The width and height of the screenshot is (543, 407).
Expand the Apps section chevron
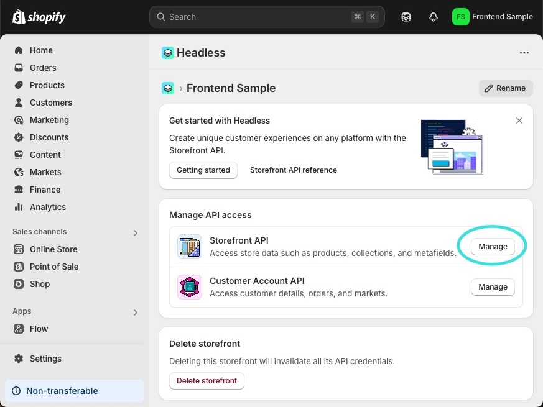pos(136,313)
